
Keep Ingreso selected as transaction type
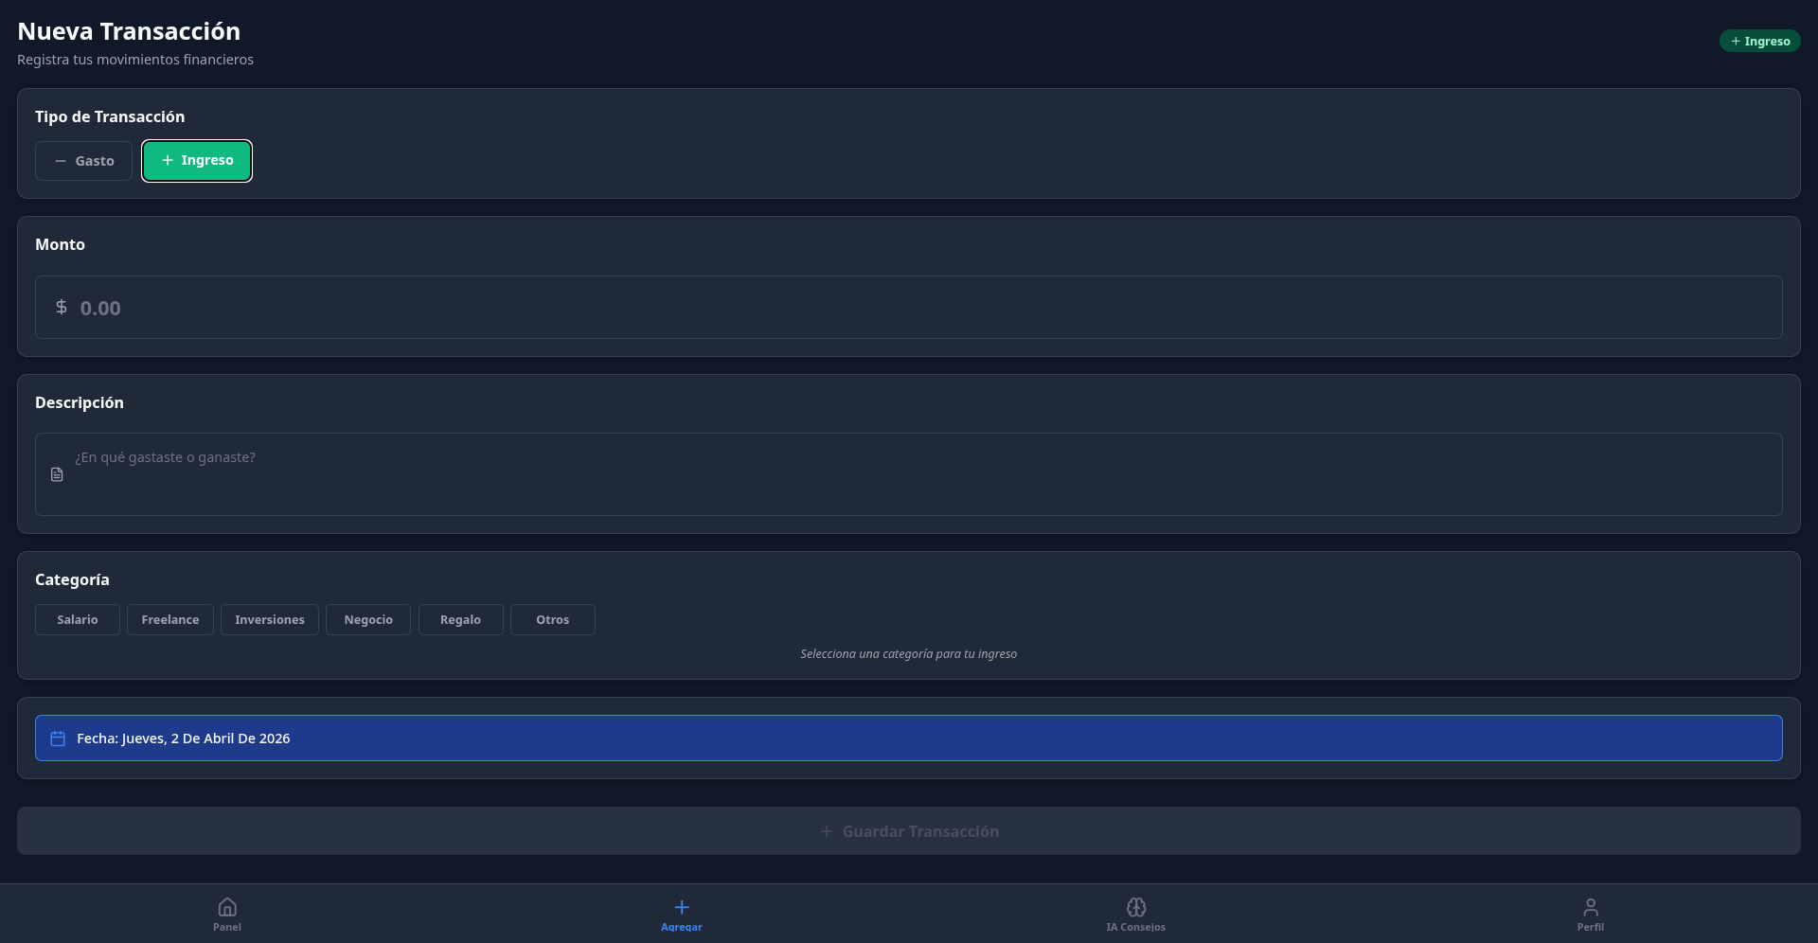pyautogui.click(x=196, y=160)
